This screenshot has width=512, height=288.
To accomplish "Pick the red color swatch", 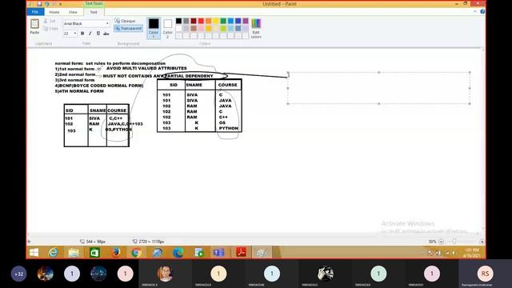I will (x=201, y=21).
